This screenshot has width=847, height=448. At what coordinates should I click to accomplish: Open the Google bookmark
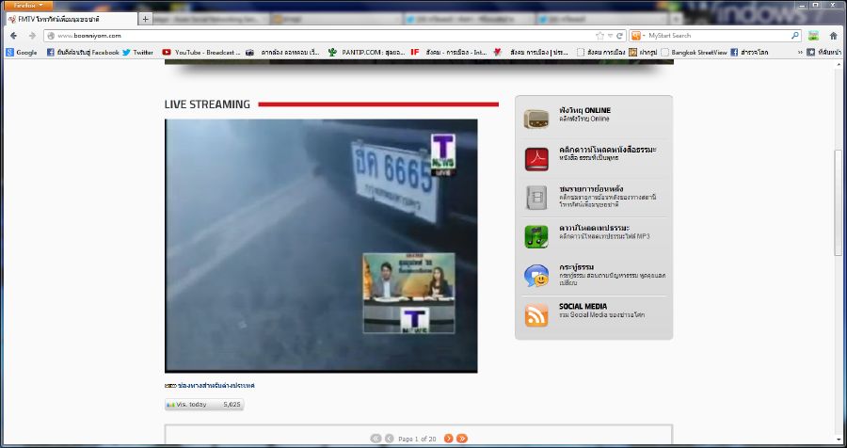[22, 53]
